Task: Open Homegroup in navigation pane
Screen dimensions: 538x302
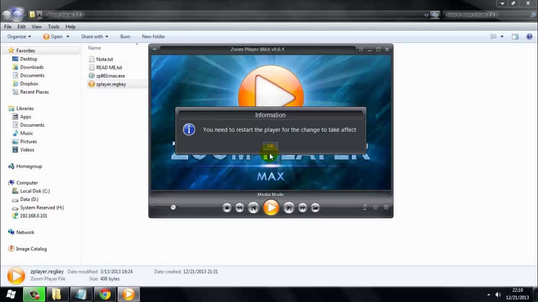Action: [29, 167]
